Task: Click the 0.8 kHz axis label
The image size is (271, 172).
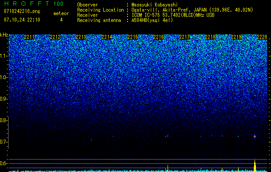Action: tap(3, 120)
